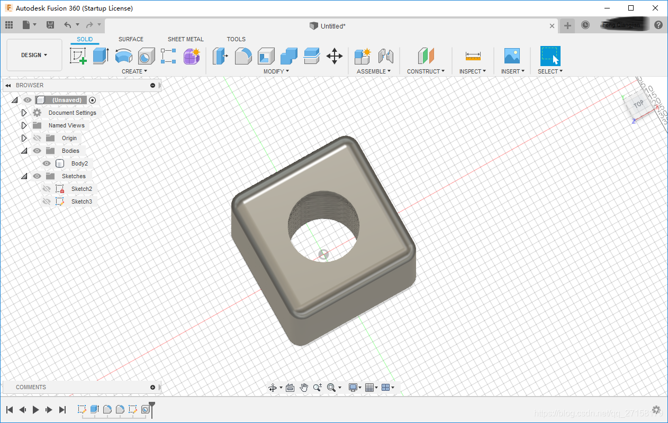The width and height of the screenshot is (668, 423).
Task: Hide Body2 using its eye icon
Action: click(47, 163)
